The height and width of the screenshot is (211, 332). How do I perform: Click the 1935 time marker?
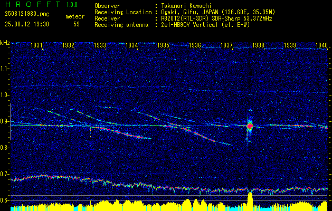[164, 45]
